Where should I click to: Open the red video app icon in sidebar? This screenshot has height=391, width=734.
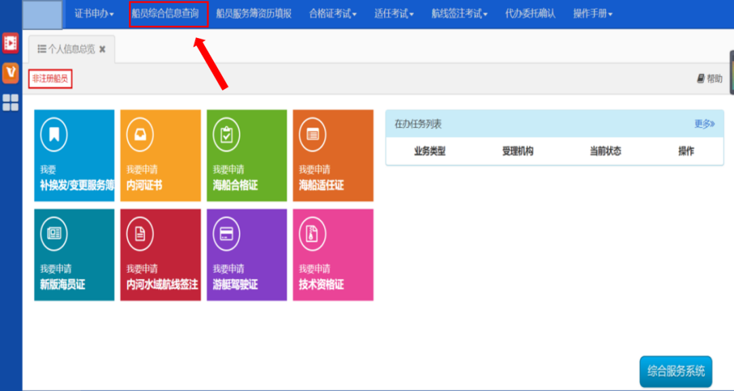click(10, 43)
